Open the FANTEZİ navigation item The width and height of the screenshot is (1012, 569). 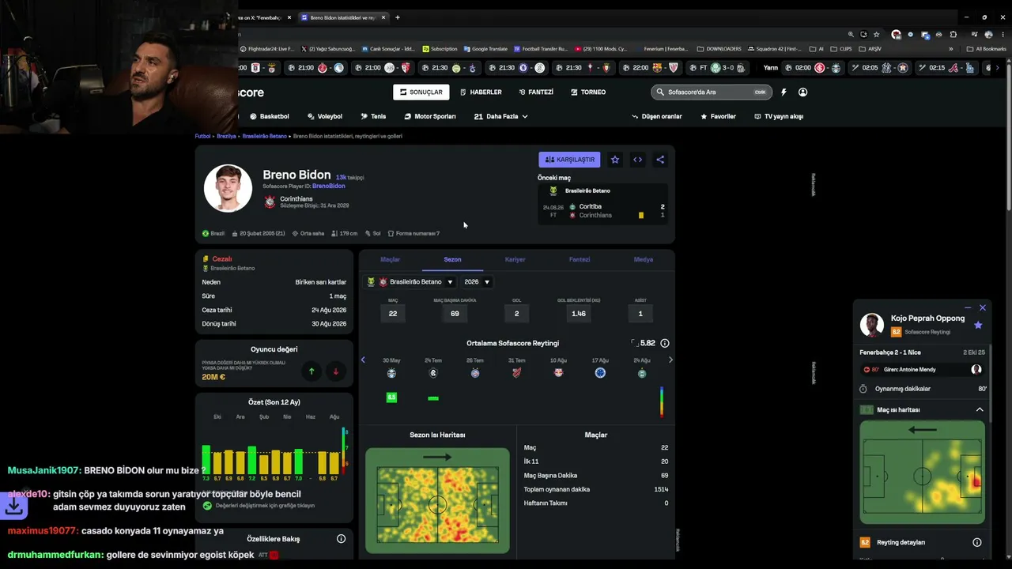coord(536,92)
